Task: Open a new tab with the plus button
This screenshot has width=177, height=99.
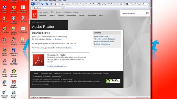Action: 63,8
